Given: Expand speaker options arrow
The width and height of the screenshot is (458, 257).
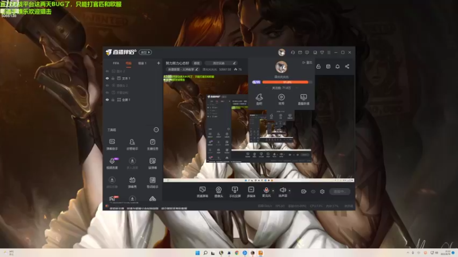Looking at the screenshot, I should (x=290, y=191).
